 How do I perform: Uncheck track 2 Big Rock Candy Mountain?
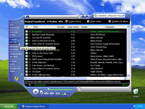tap(27, 35)
